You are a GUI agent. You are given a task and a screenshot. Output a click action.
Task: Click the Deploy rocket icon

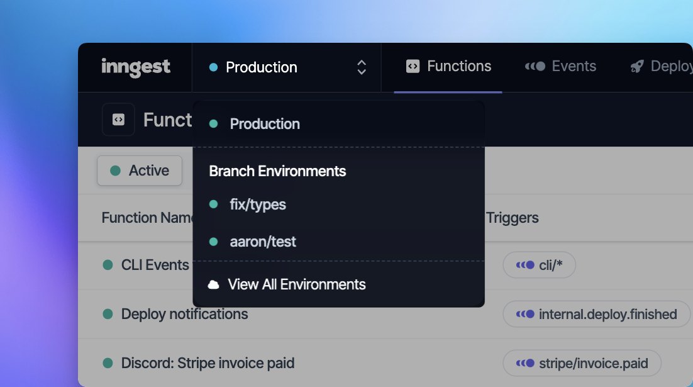(x=637, y=65)
